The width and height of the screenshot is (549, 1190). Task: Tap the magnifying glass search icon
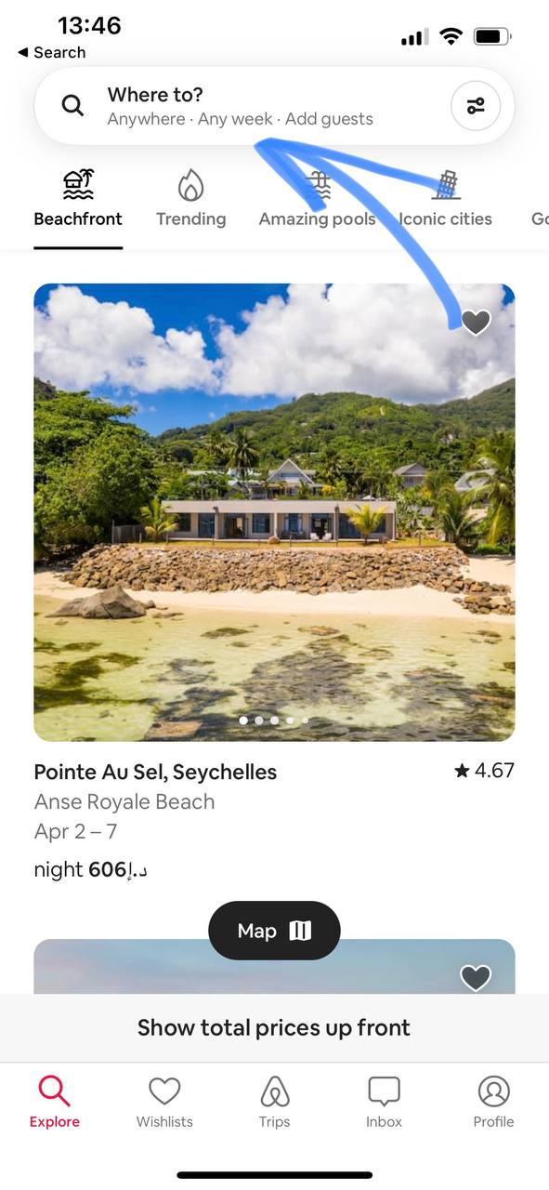[x=72, y=105]
